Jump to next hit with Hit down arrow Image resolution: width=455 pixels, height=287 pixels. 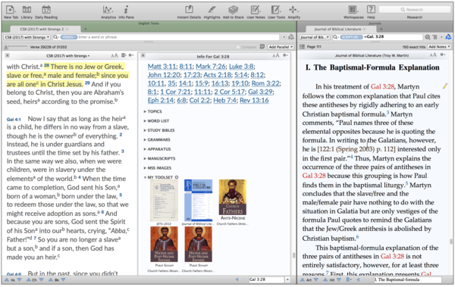coord(338,279)
